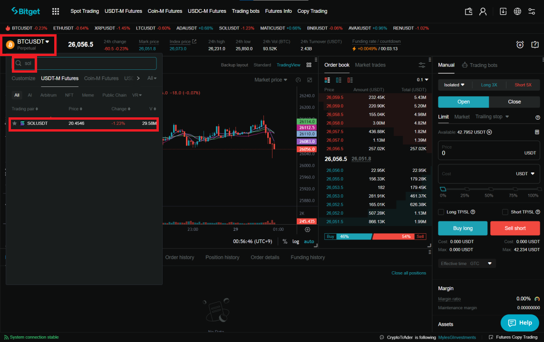Viewport: 544px width, 342px height.
Task: Click the Short TP/SL info icon
Action: point(537,212)
